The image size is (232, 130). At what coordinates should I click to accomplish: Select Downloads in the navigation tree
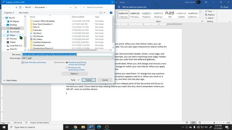14,32
